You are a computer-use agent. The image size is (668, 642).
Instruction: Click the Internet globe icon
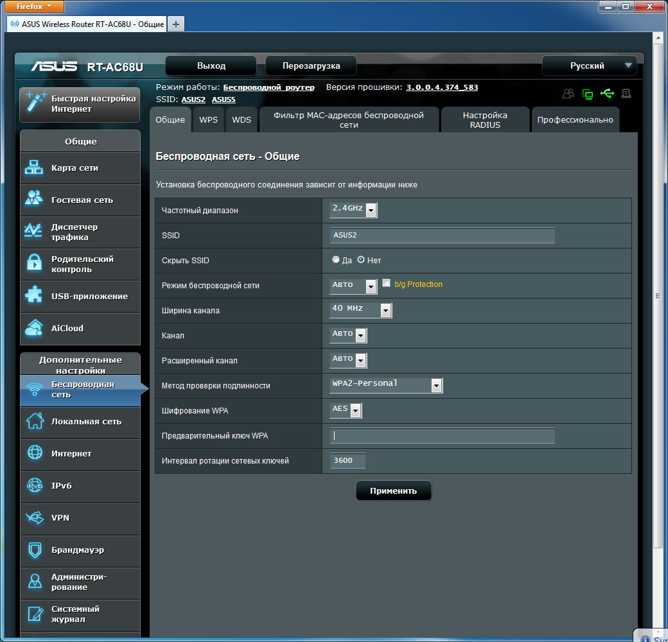click(35, 453)
